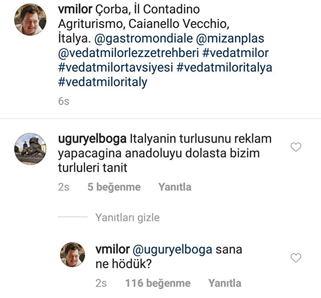
Task: Open #vedatmilor hashtag
Action: 235,53
